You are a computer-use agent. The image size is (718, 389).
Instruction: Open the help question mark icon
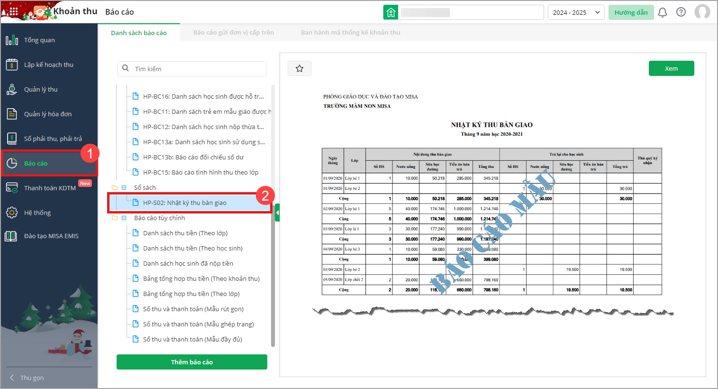(x=681, y=12)
